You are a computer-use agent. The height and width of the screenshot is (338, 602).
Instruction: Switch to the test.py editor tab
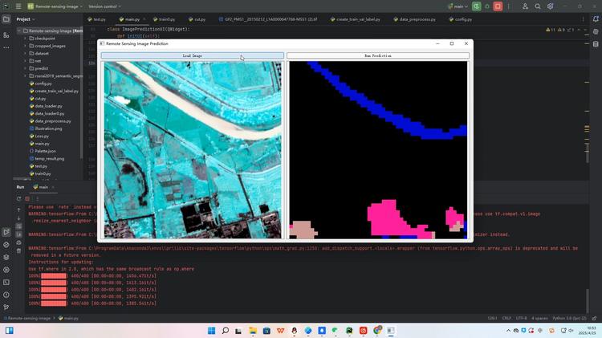coord(96,19)
